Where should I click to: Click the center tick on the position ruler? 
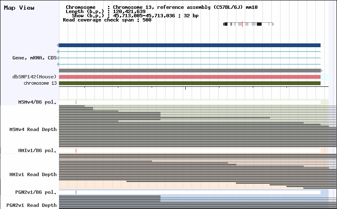point(185,88)
